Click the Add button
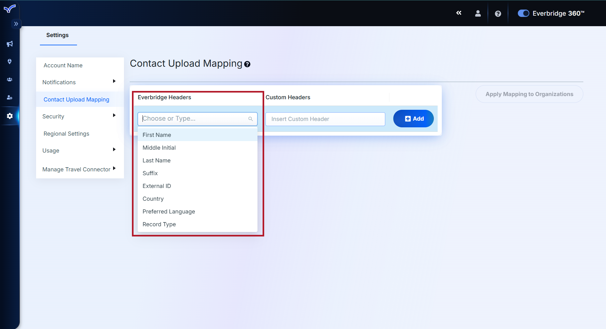606x329 pixels. [x=413, y=119]
